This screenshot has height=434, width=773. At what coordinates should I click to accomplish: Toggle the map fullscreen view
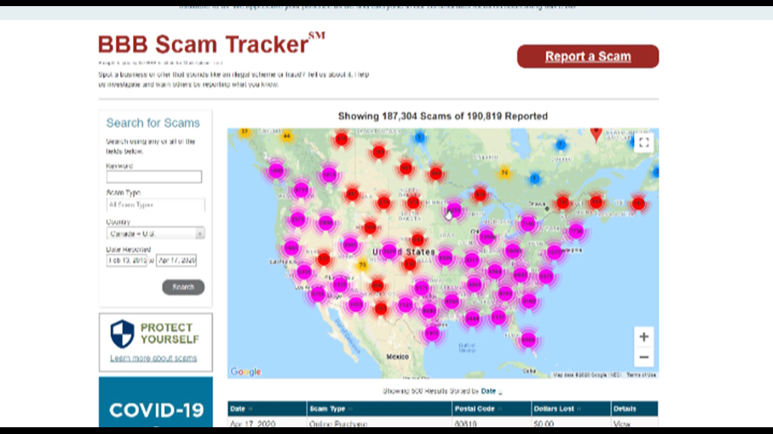tap(644, 143)
